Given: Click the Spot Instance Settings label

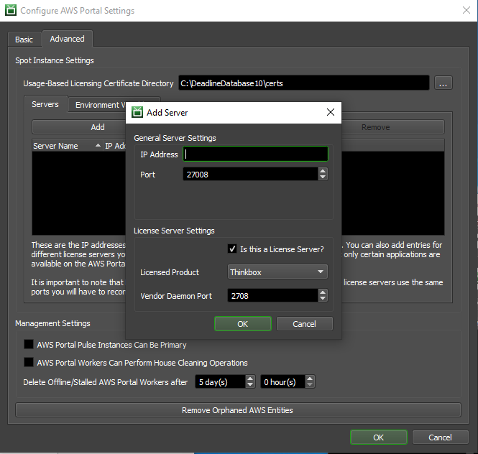Looking at the screenshot, I should (x=55, y=60).
